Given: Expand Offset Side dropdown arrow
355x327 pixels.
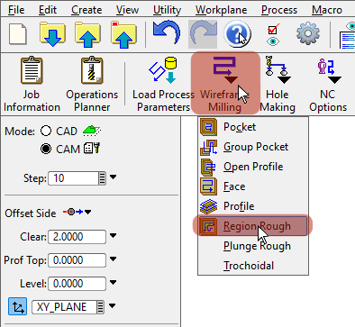Looking at the screenshot, I should [87, 213].
